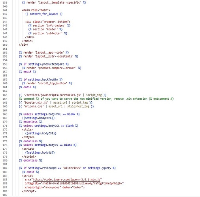The image size is (200, 197).
Task: Click line number 152 in the gutter
Action: [x=5, y=52]
